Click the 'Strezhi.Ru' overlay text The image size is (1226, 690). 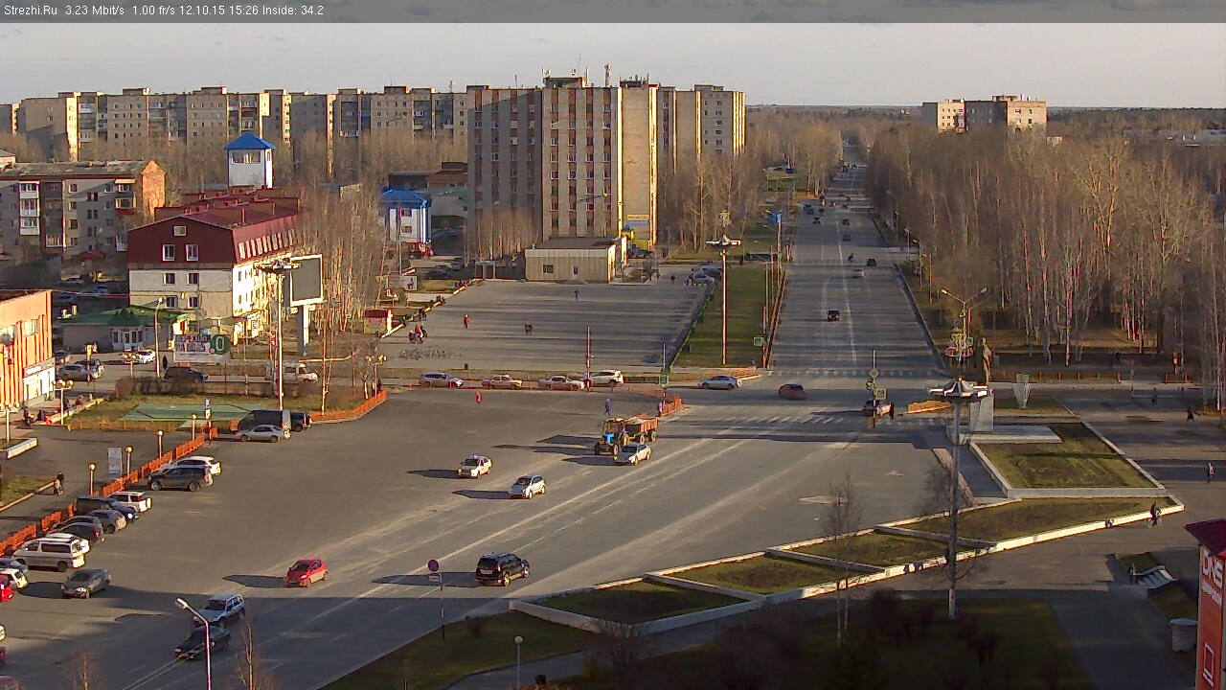(30, 11)
